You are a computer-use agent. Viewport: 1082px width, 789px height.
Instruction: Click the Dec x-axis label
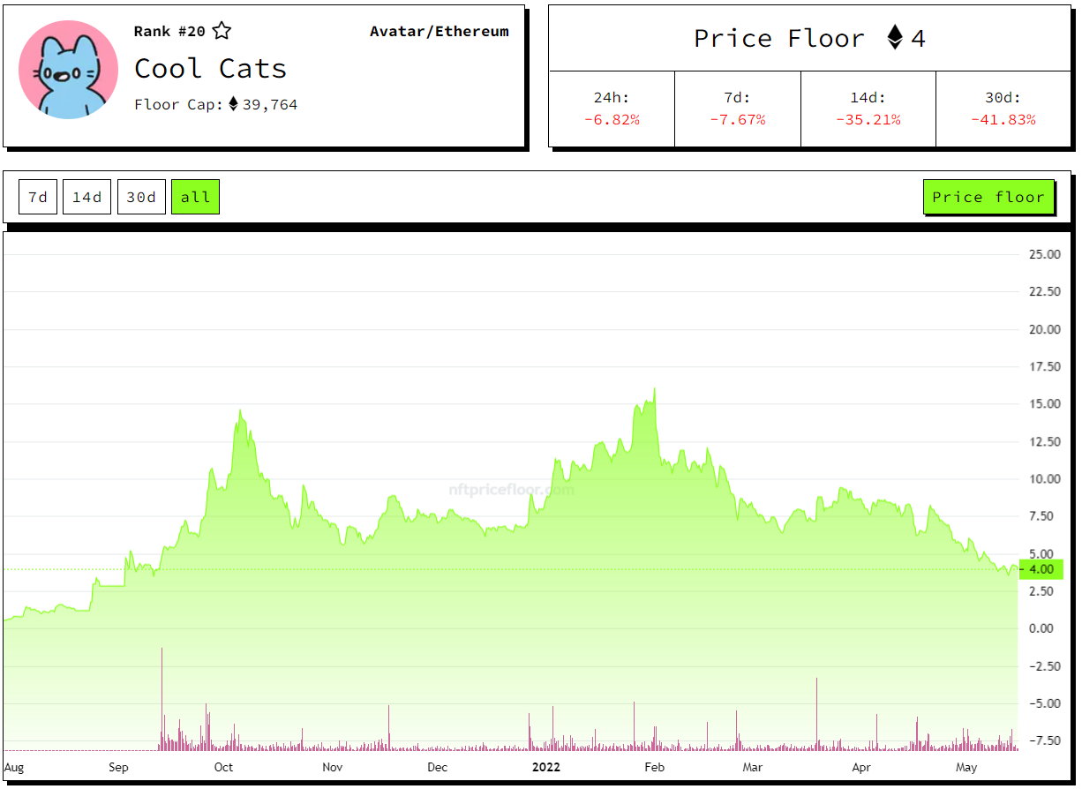point(438,767)
